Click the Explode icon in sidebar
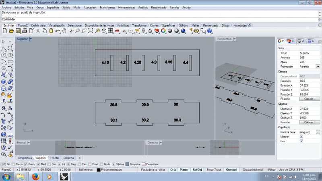Viewport: 322px width, 181px height. 10,95
